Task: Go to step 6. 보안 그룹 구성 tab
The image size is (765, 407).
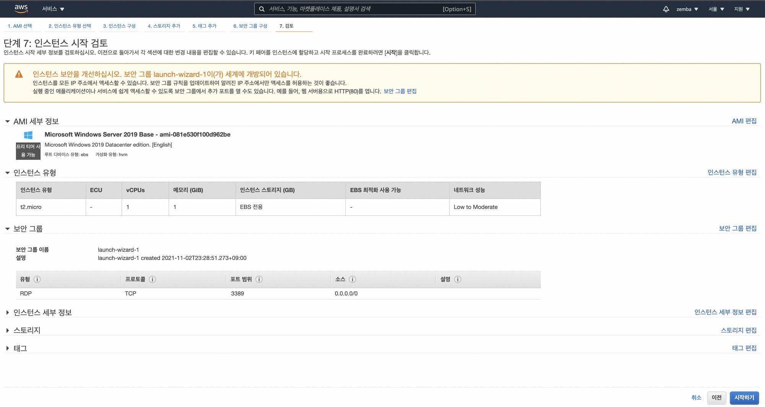Action: click(250, 26)
